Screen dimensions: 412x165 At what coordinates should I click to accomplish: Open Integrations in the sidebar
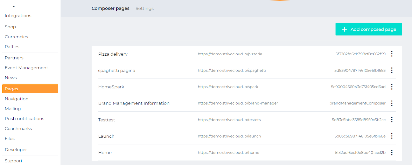18,16
